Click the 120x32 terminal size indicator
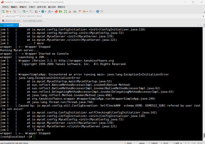Image resolution: width=205 pixels, height=144 pixels. (153, 143)
